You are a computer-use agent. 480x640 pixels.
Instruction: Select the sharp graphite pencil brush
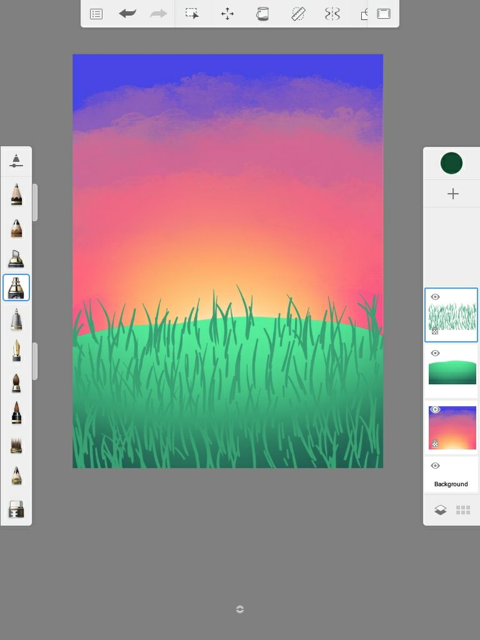16,194
